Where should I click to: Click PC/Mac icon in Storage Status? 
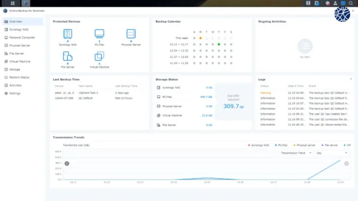pos(159,97)
